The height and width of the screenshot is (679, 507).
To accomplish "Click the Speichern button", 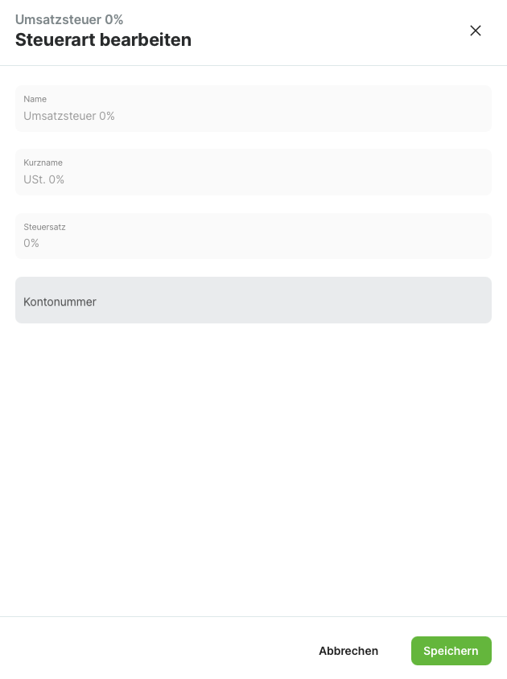I will click(x=451, y=651).
